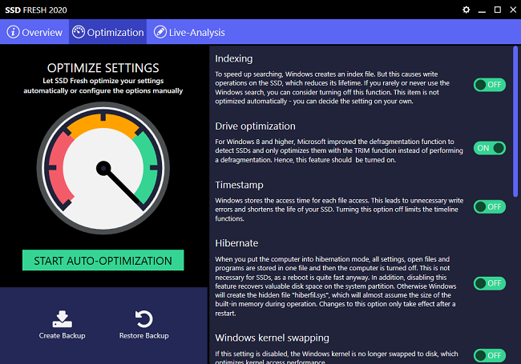
Task: Open settings via the gear icon
Action: tap(466, 10)
